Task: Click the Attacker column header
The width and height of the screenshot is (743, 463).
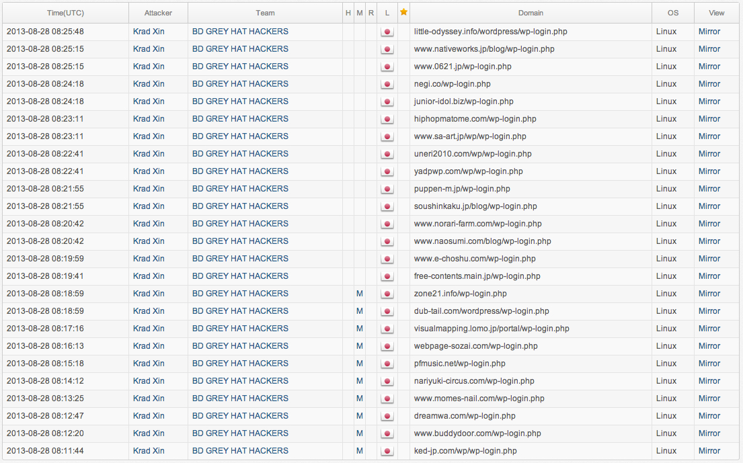Action: point(158,13)
